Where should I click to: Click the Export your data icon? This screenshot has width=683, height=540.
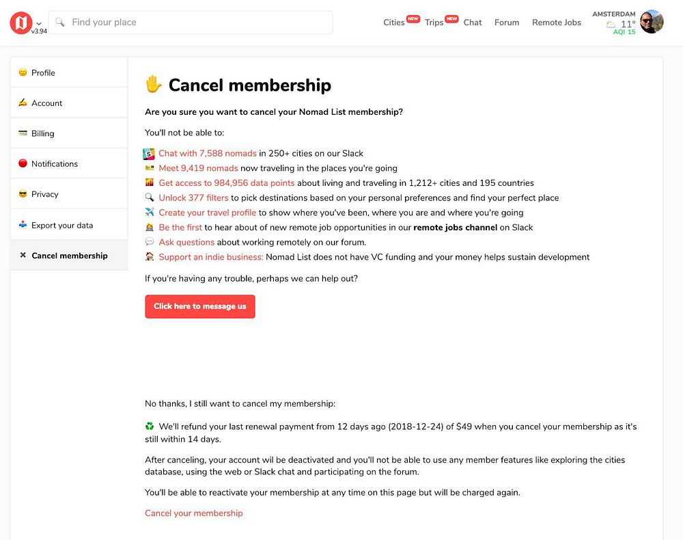click(x=23, y=225)
